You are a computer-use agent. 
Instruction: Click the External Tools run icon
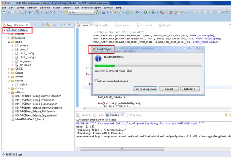click(x=162, y=12)
